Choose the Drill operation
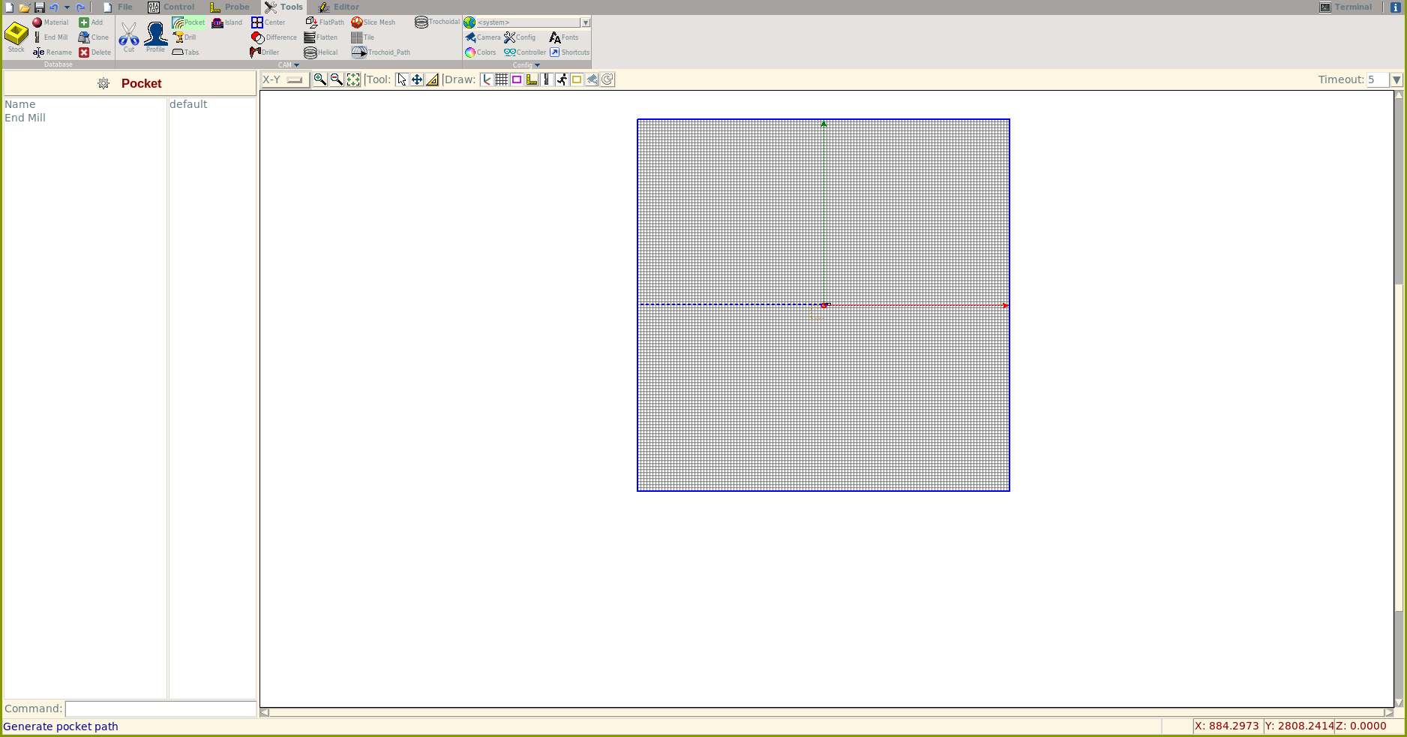The width and height of the screenshot is (1407, 737). (184, 37)
